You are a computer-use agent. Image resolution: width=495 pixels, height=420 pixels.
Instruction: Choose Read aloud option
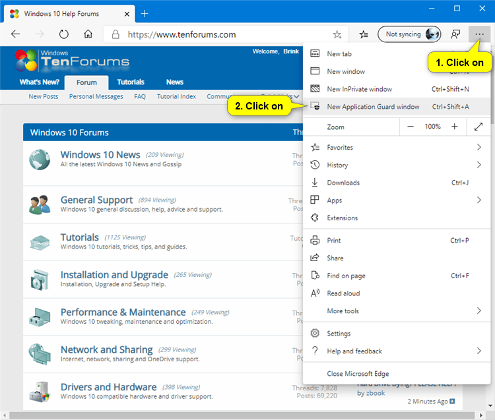tap(397, 293)
